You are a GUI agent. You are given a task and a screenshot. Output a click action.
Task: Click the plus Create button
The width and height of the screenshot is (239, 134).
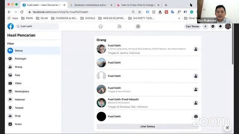point(205,26)
